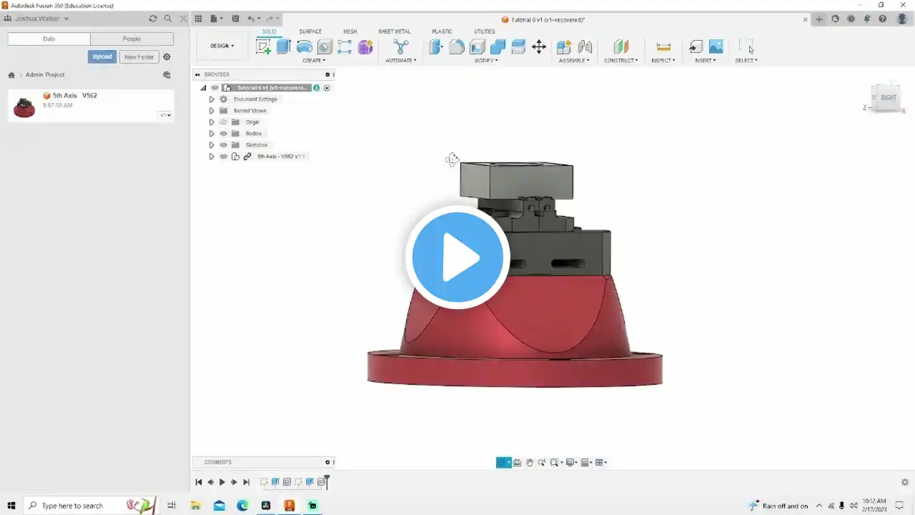
Task: Toggle visibility eye of Bodies folder
Action: [224, 134]
